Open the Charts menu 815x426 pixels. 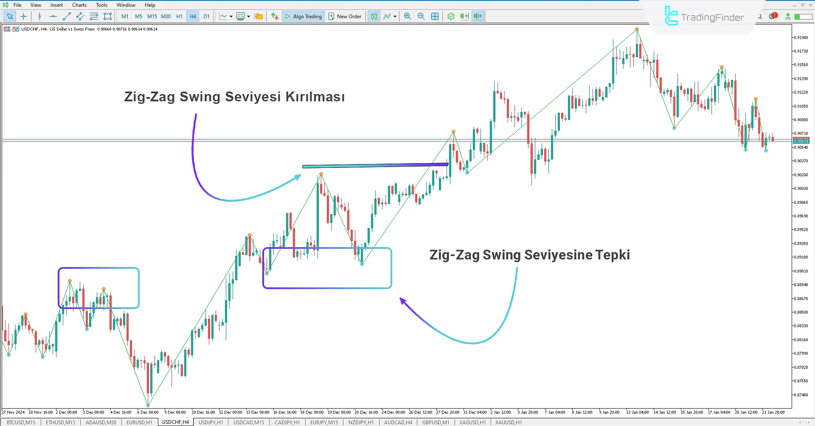(79, 5)
